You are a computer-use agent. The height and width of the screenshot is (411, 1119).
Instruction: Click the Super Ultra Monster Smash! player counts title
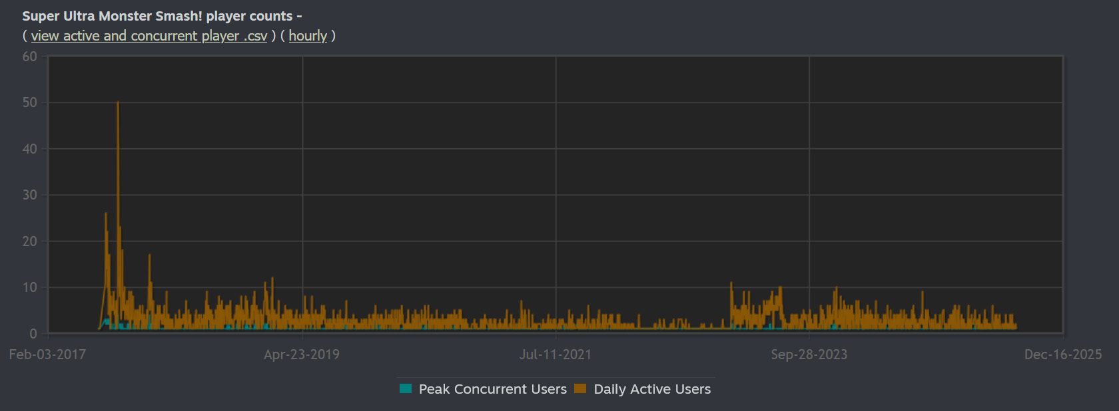162,16
